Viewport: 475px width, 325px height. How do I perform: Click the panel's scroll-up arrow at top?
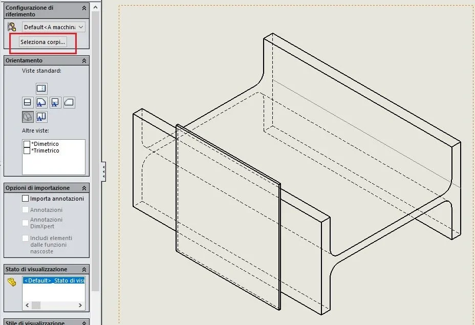(95, 7)
